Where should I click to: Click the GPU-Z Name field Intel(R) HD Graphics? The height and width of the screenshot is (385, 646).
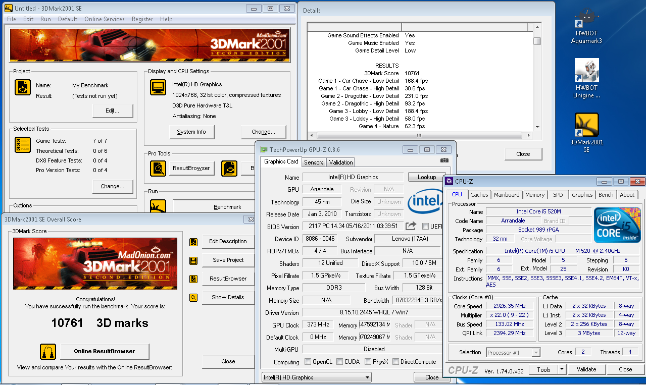tap(353, 177)
